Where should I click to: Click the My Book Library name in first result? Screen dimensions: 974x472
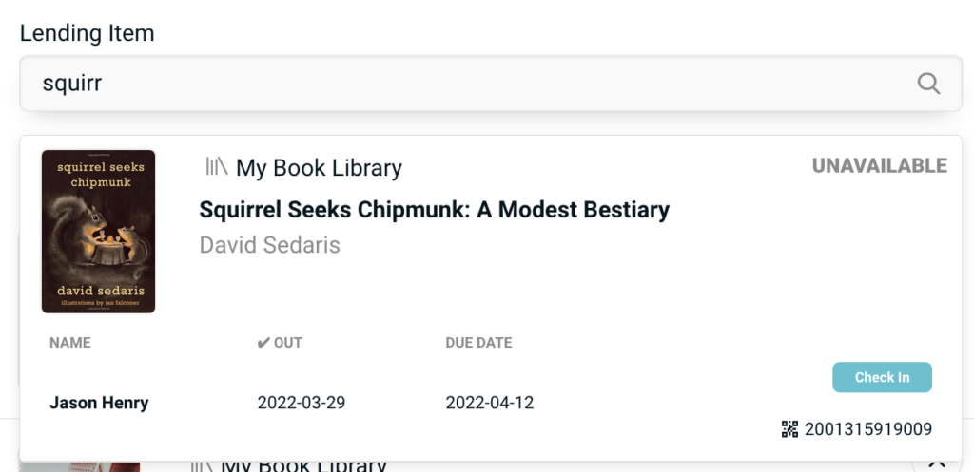pyautogui.click(x=319, y=168)
